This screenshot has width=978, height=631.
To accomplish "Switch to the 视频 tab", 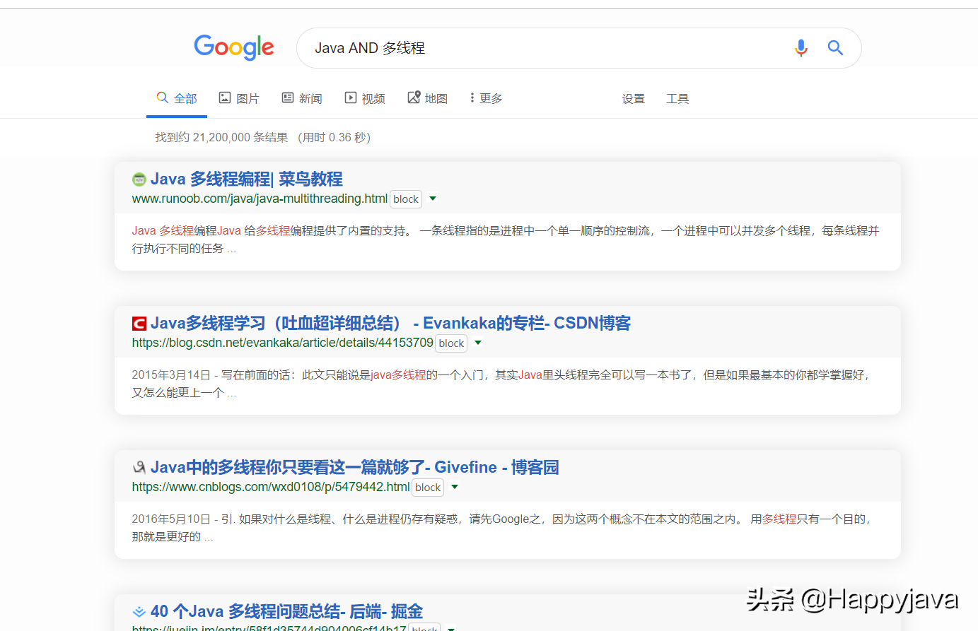I will point(365,98).
